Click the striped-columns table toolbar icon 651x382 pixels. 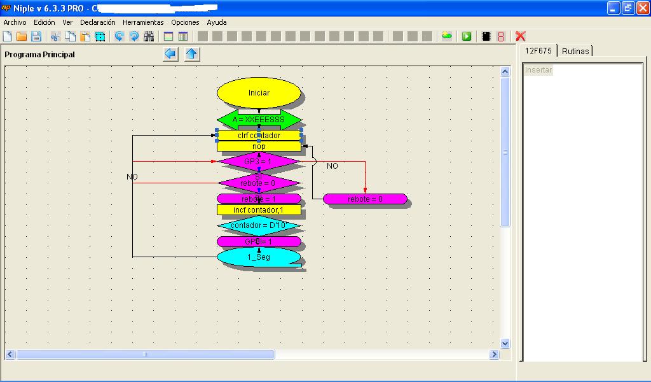(x=183, y=36)
